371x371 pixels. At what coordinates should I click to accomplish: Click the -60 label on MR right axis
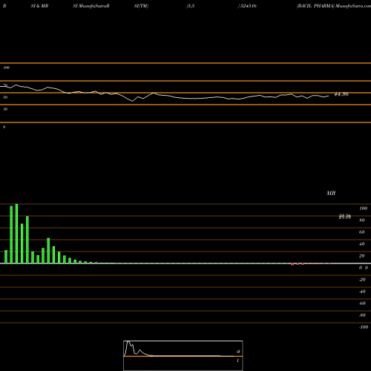coord(362,303)
